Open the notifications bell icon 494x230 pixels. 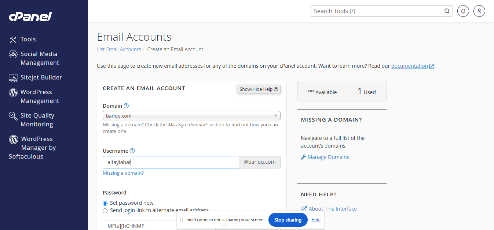463,11
